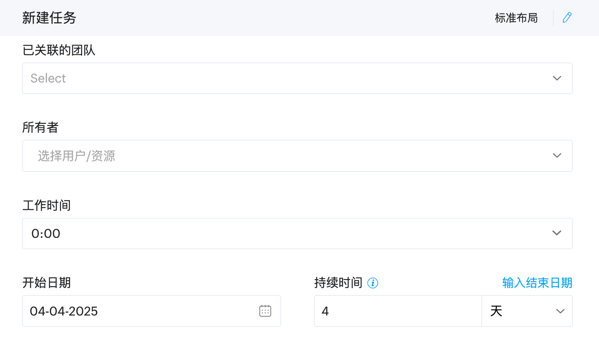Click the 所有者 field label
599x338 pixels.
pyautogui.click(x=40, y=128)
